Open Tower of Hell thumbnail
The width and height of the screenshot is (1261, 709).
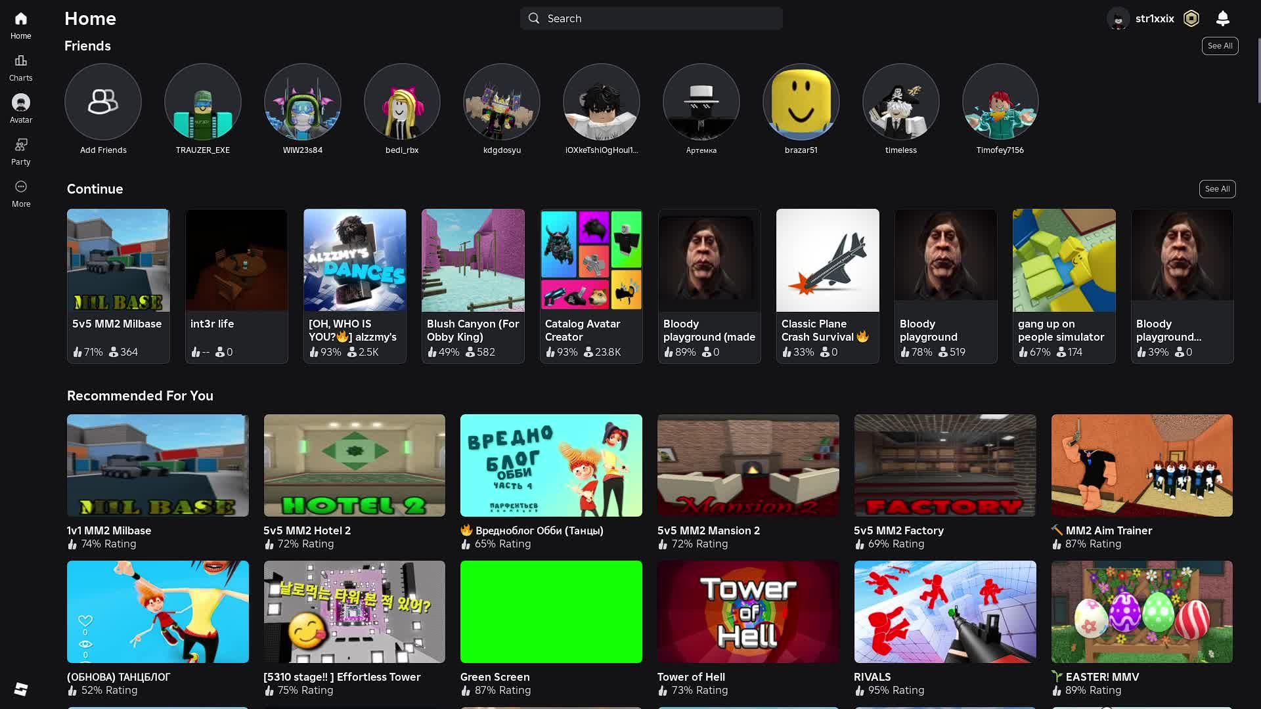click(x=748, y=612)
